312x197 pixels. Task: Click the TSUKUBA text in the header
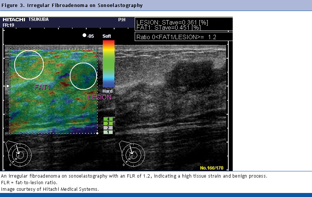(x=39, y=19)
